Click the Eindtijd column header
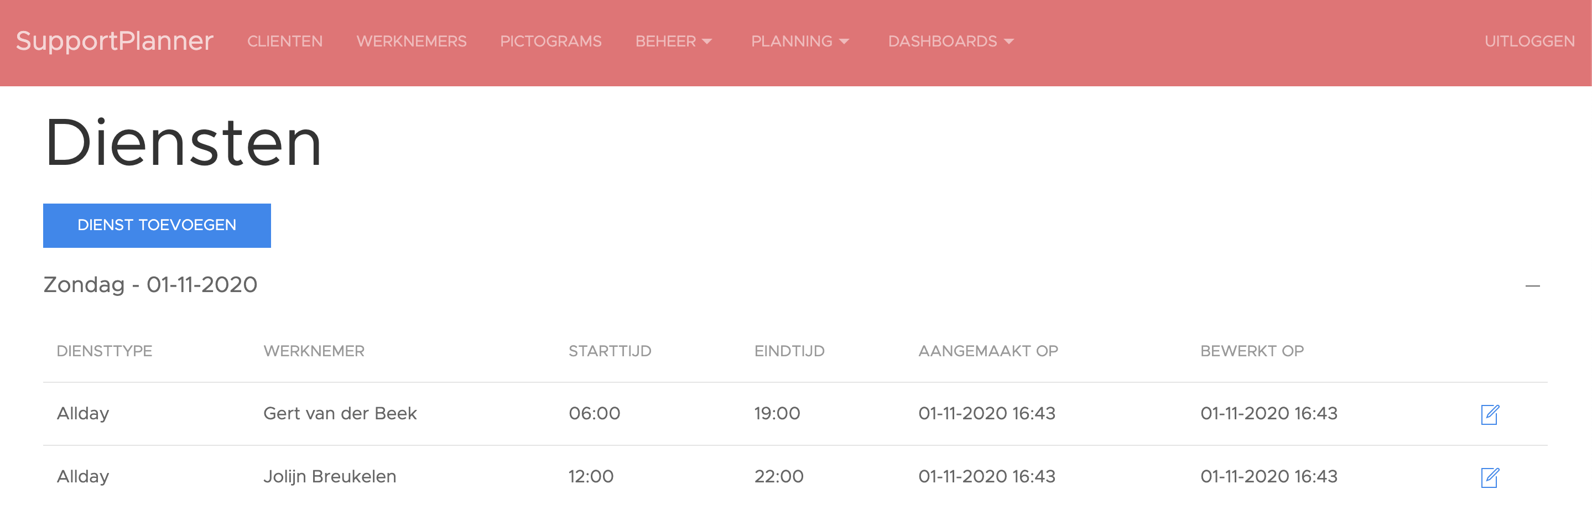 tap(789, 351)
